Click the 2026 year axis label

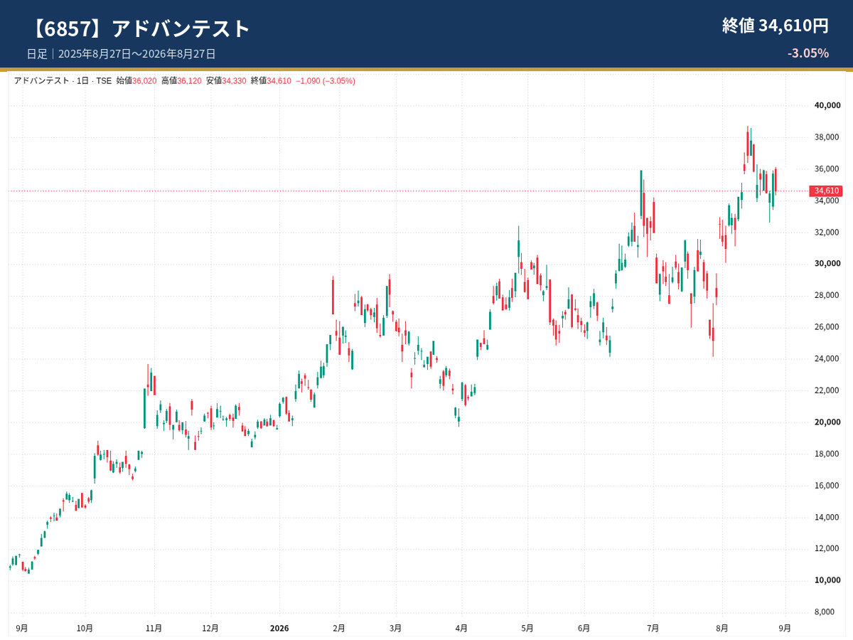(279, 628)
